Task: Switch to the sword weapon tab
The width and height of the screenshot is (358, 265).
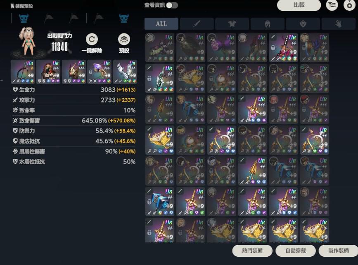Action: point(197,23)
